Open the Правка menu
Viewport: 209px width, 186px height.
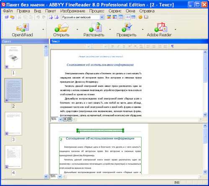23,11
